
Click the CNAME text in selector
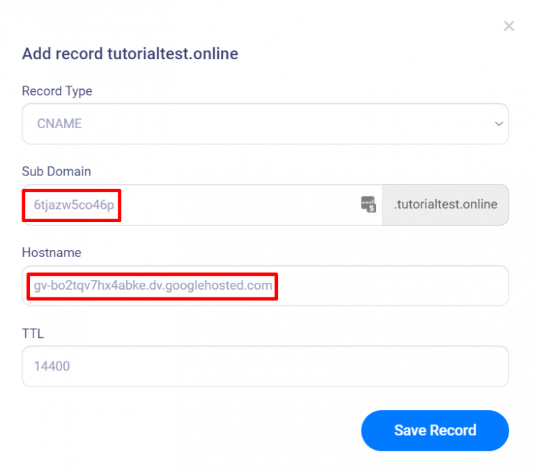click(59, 123)
